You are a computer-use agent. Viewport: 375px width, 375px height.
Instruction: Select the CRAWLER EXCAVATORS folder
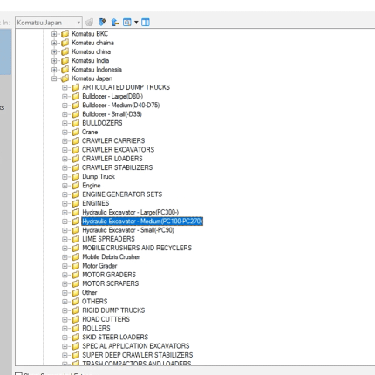118,150
